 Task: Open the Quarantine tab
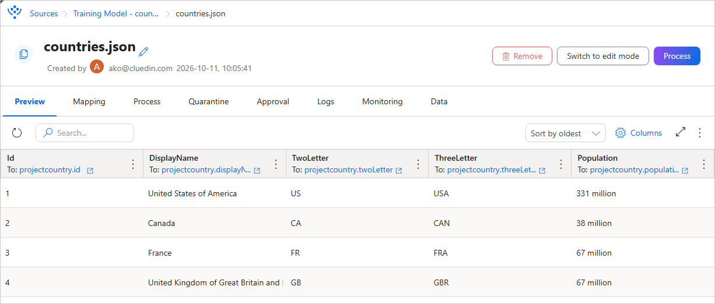(209, 101)
